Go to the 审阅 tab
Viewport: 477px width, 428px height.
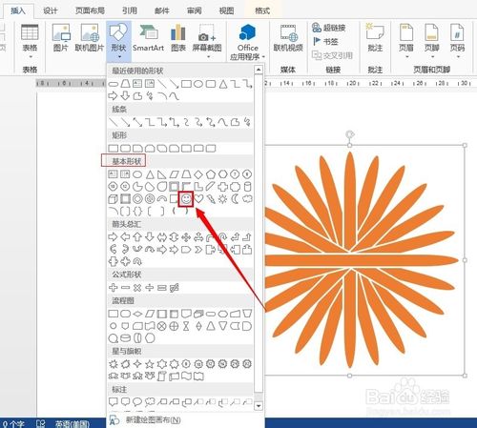tap(195, 10)
